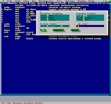Click the 'db 256 dup' line
The height and width of the screenshot is (104, 111).
[x=26, y=34]
